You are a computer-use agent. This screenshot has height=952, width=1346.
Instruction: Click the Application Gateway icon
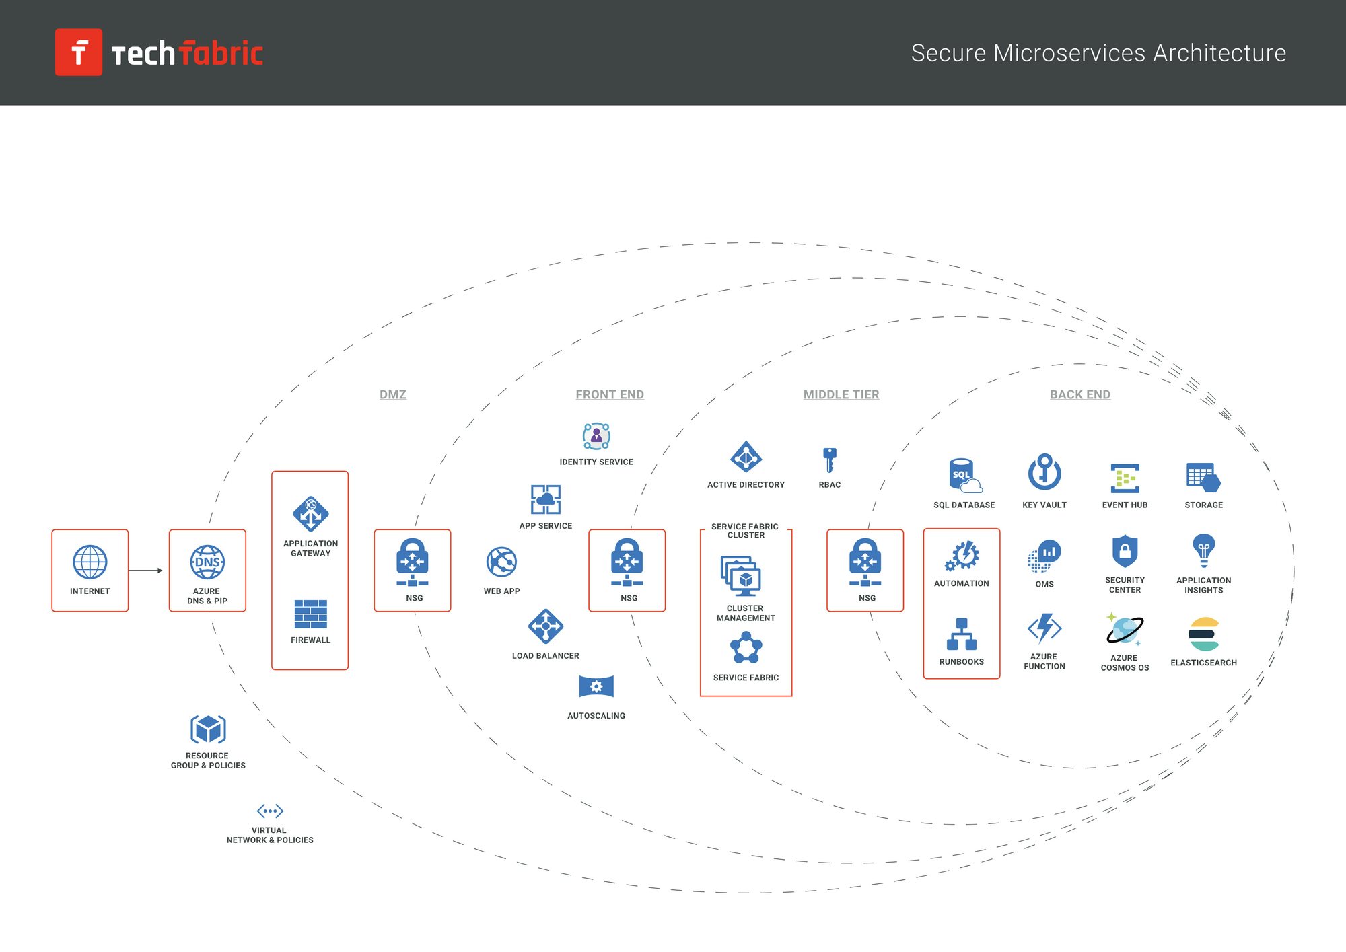(310, 514)
